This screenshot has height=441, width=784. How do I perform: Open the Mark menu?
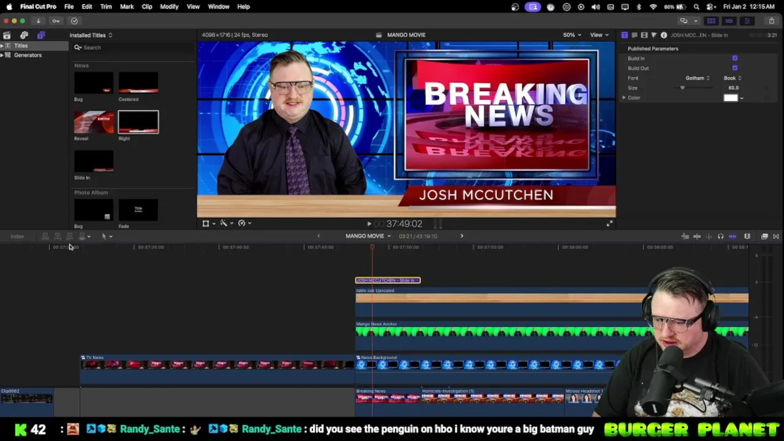[127, 6]
